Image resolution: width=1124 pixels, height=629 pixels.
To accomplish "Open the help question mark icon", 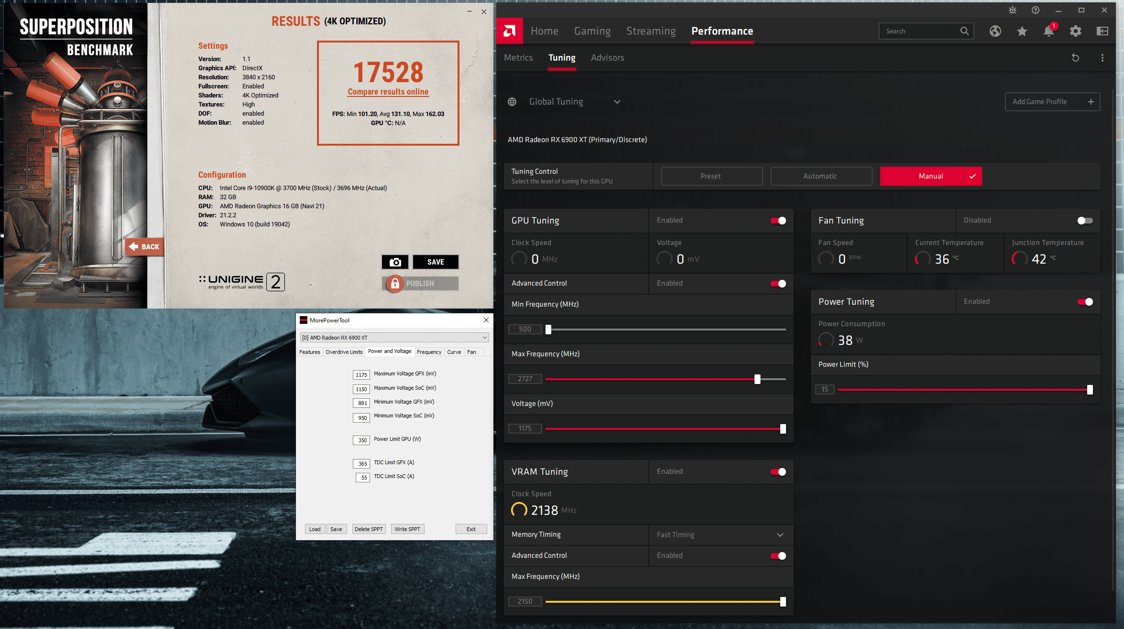I will 1036,10.
